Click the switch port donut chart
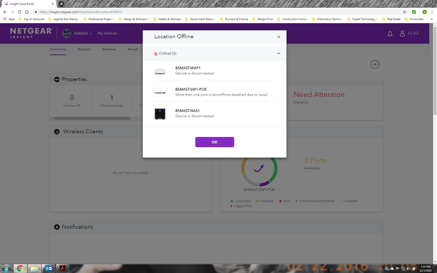The image size is (437, 273). (259, 169)
